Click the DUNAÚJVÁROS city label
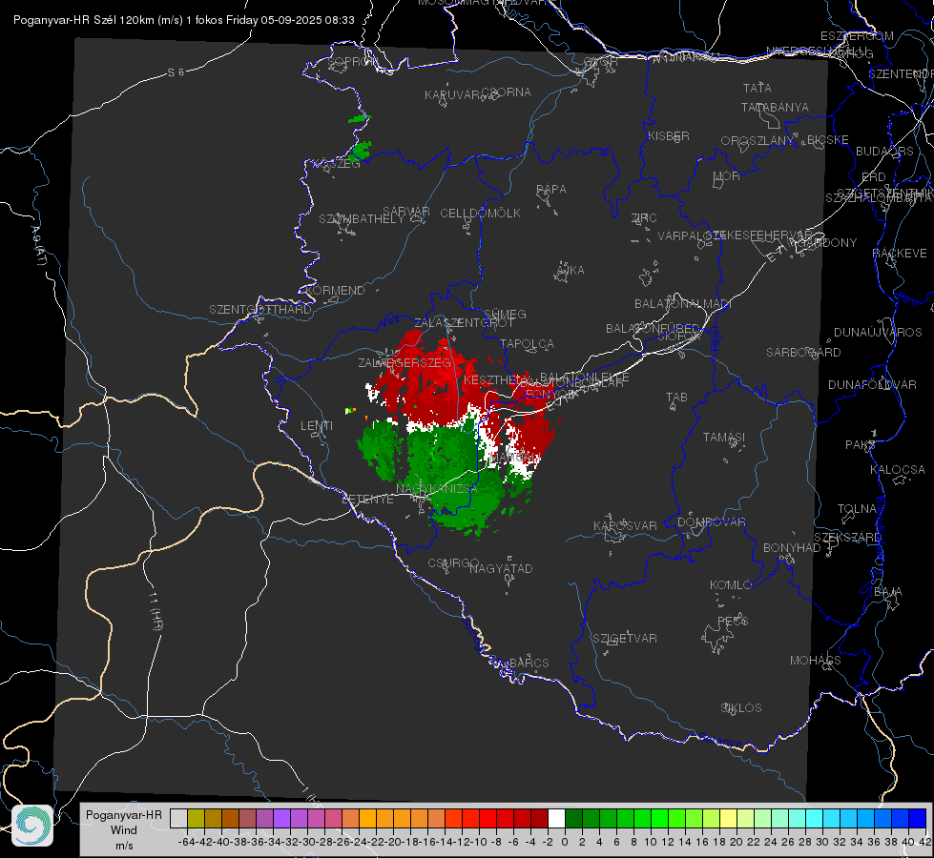Image resolution: width=934 pixels, height=858 pixels. coord(878,332)
